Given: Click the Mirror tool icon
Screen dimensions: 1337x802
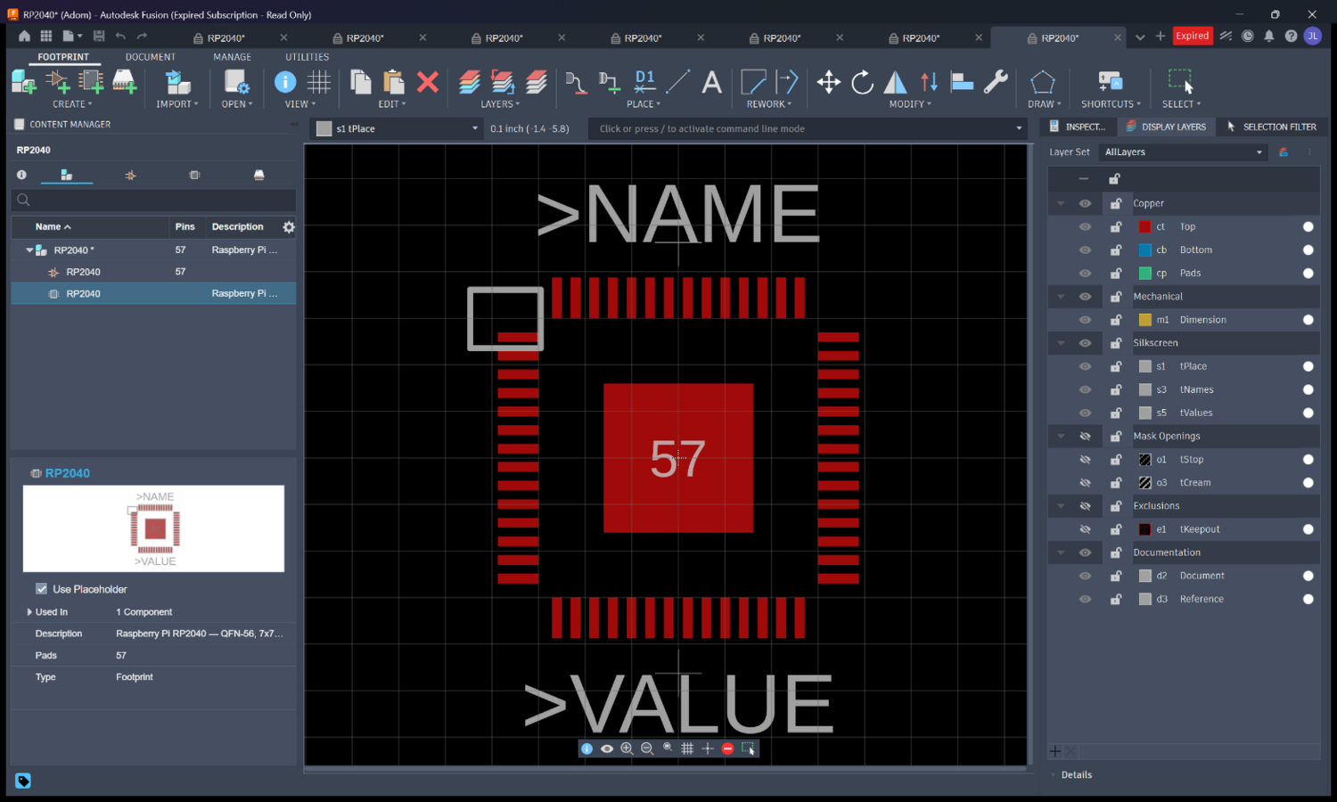Looking at the screenshot, I should (x=895, y=82).
